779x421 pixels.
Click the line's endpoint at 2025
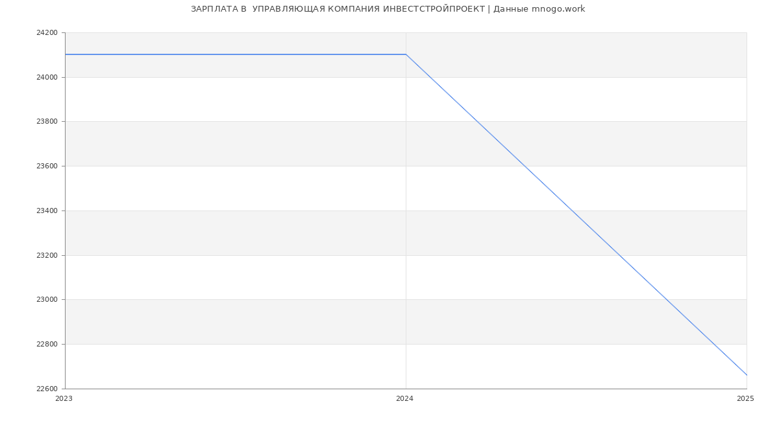747,375
